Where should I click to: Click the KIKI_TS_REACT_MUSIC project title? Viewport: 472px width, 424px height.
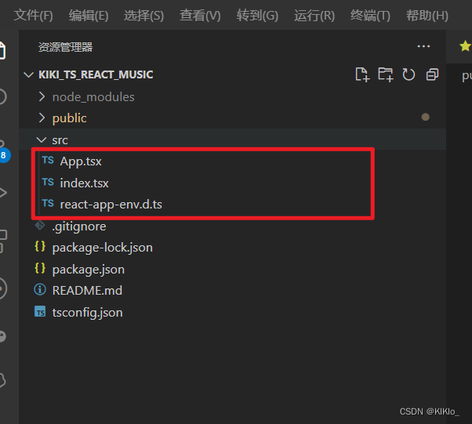tap(96, 74)
